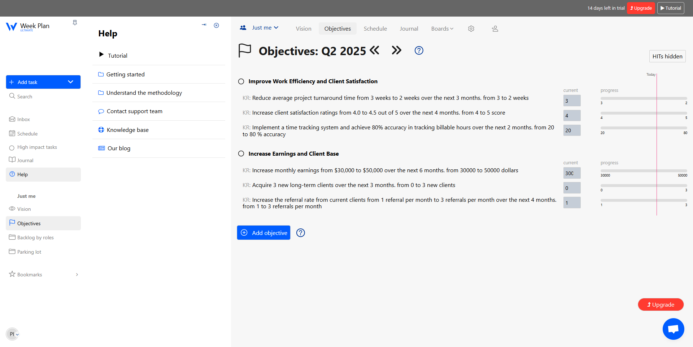Open the PI user avatar menu
This screenshot has width=693, height=347.
13,334
